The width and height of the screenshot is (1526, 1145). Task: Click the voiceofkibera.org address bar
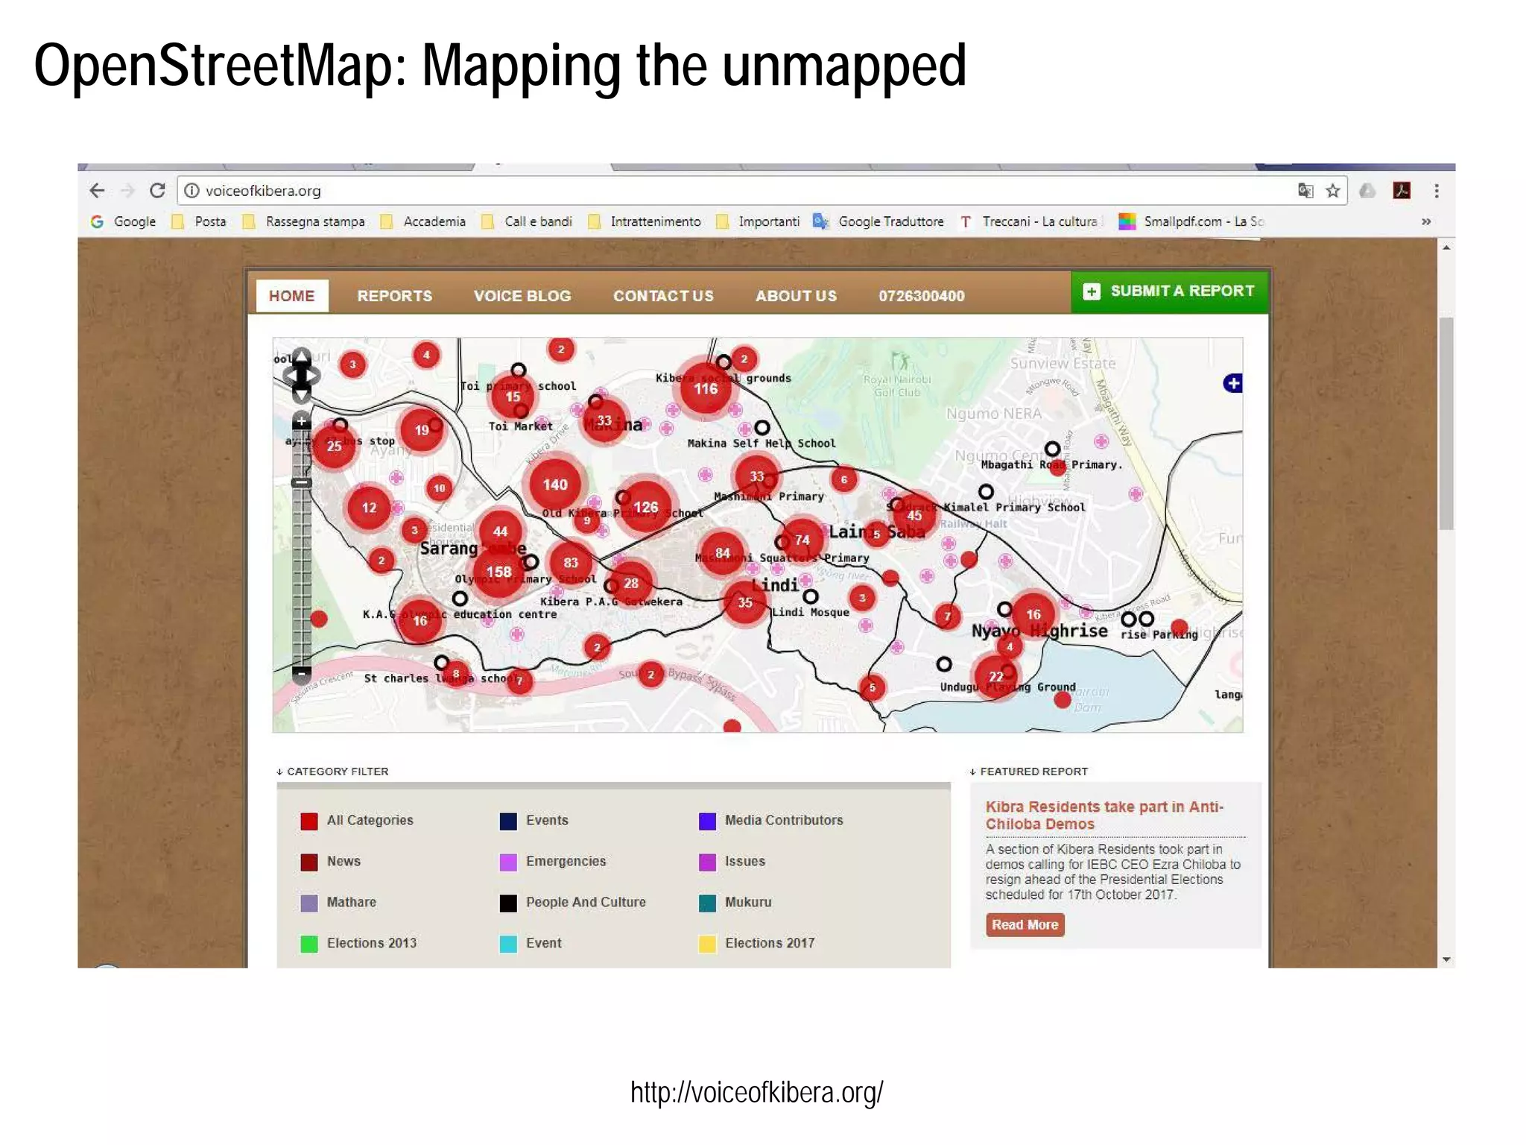(x=762, y=191)
